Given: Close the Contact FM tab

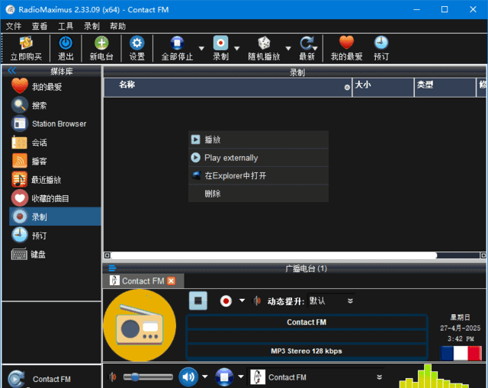Looking at the screenshot, I should click(x=171, y=281).
